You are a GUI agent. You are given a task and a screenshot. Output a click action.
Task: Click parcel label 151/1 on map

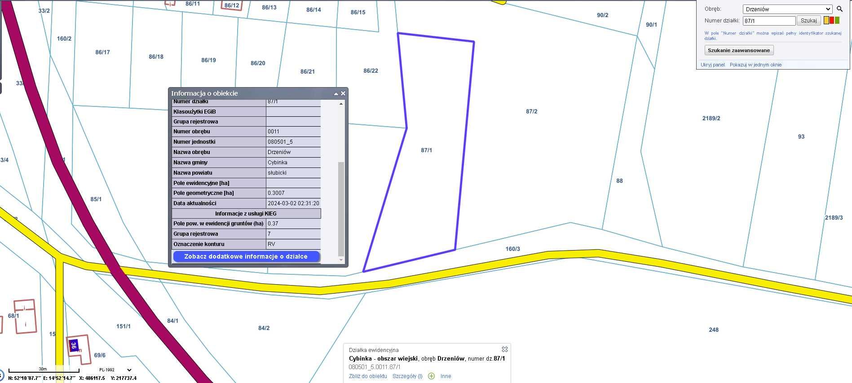point(124,326)
